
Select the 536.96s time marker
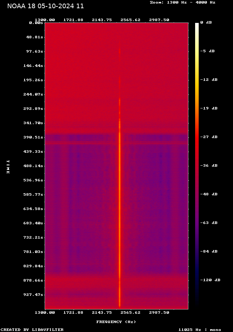tap(34, 180)
